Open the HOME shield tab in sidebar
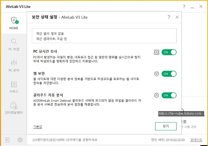 (14, 23)
